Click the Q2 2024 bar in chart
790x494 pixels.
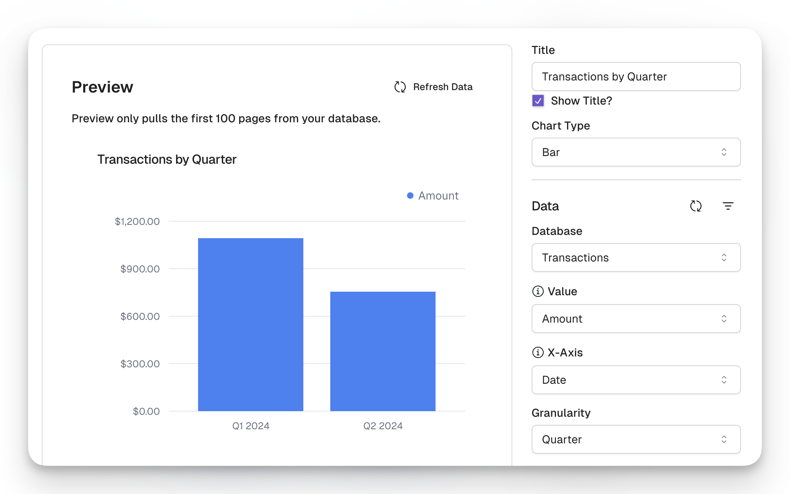[x=383, y=351]
